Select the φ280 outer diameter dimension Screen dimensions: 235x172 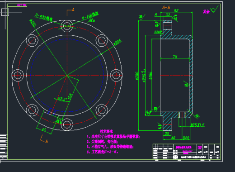[x=137, y=76]
